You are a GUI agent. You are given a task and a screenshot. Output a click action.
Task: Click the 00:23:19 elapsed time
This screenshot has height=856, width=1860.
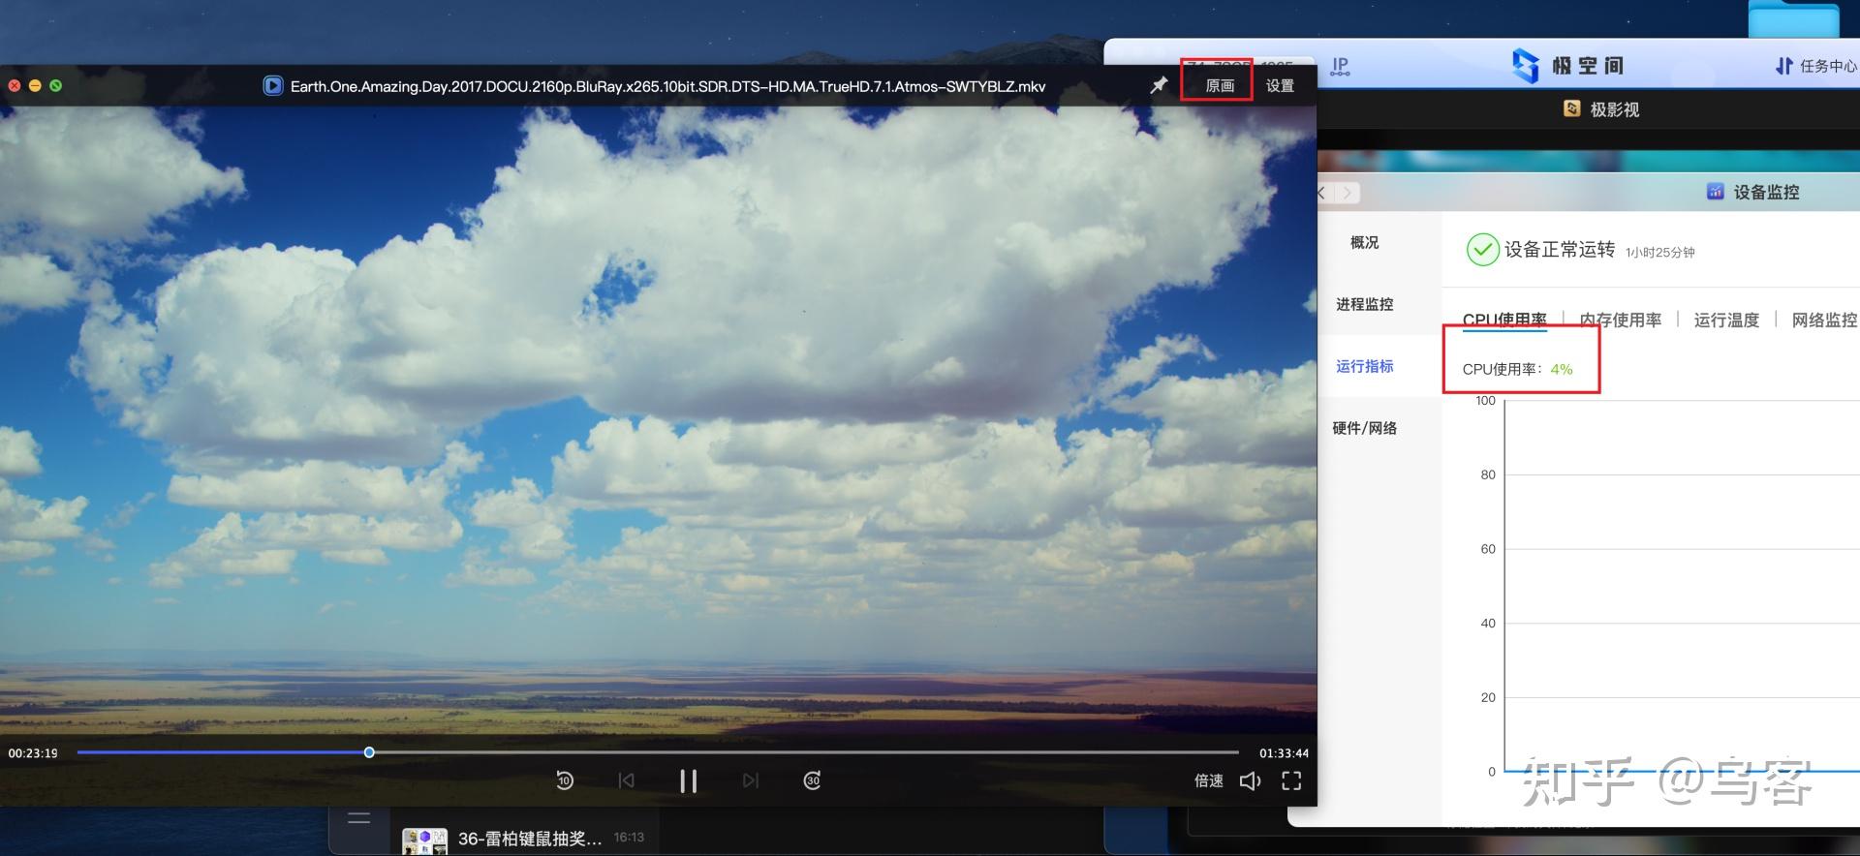tap(33, 753)
